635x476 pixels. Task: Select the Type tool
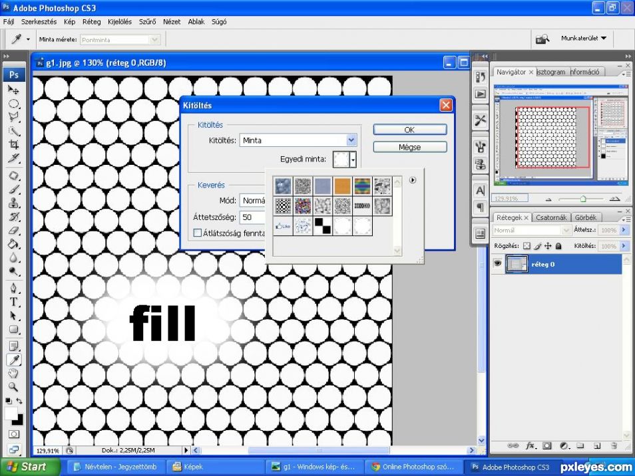pyautogui.click(x=14, y=302)
